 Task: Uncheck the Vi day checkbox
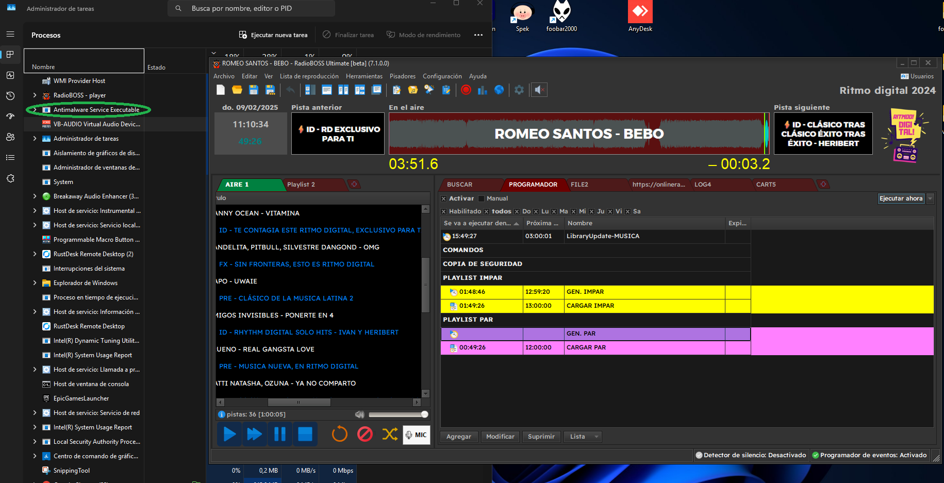point(610,211)
